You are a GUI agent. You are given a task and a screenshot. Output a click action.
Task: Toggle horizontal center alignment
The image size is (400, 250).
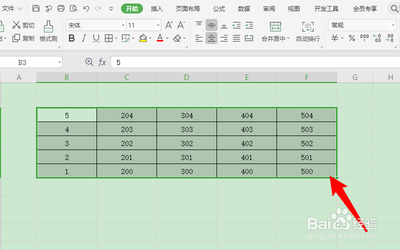tap(211, 38)
